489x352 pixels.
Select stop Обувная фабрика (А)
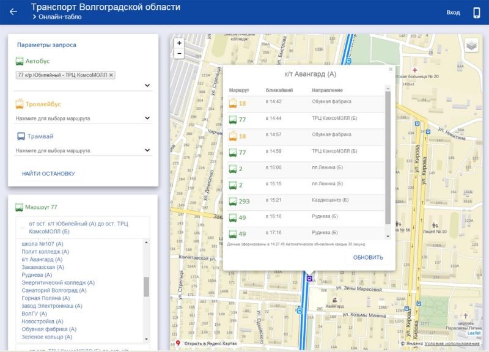[x=49, y=329]
